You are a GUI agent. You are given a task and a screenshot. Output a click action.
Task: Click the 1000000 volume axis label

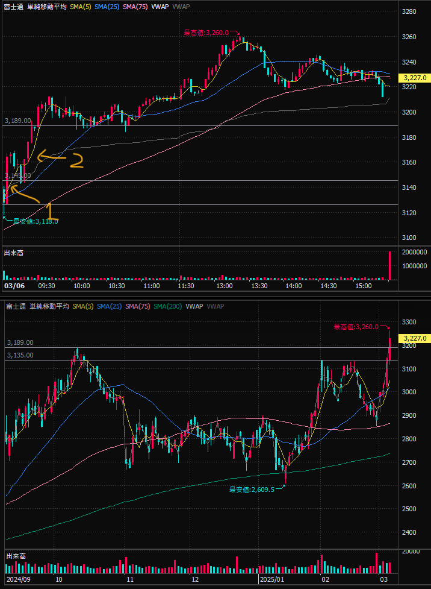[414, 266]
